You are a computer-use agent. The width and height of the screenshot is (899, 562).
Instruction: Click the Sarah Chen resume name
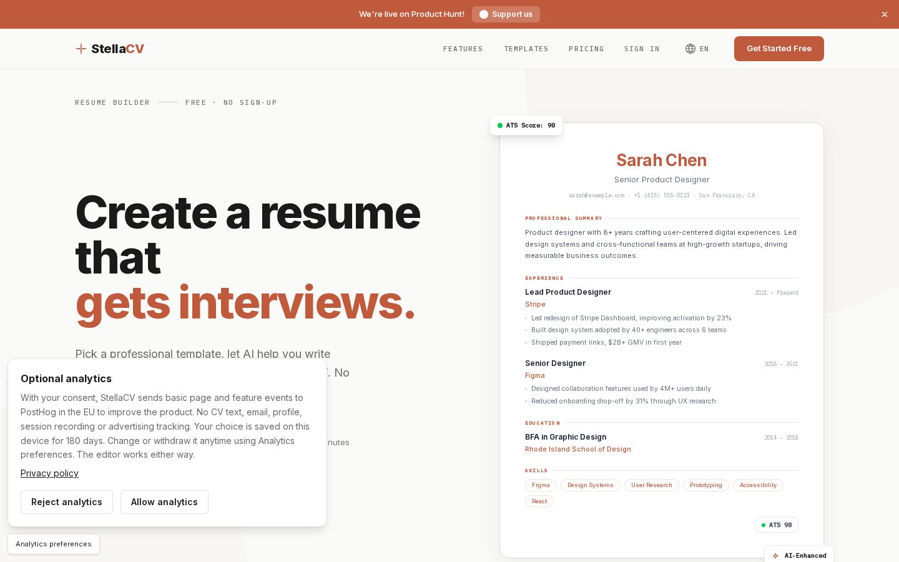tap(662, 160)
